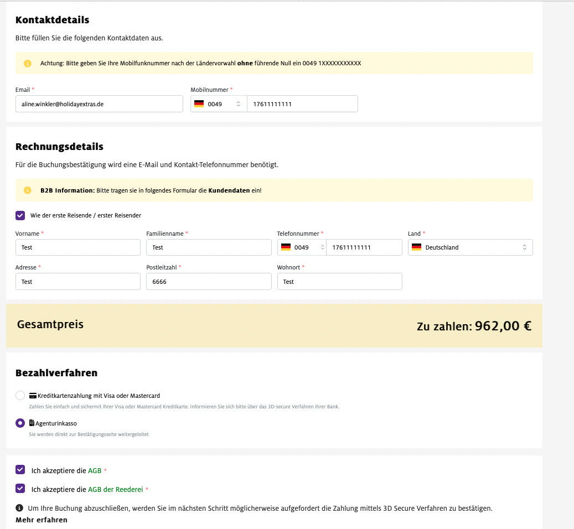The height and width of the screenshot is (529, 574).
Task: Click into the Email input field
Action: (x=99, y=104)
